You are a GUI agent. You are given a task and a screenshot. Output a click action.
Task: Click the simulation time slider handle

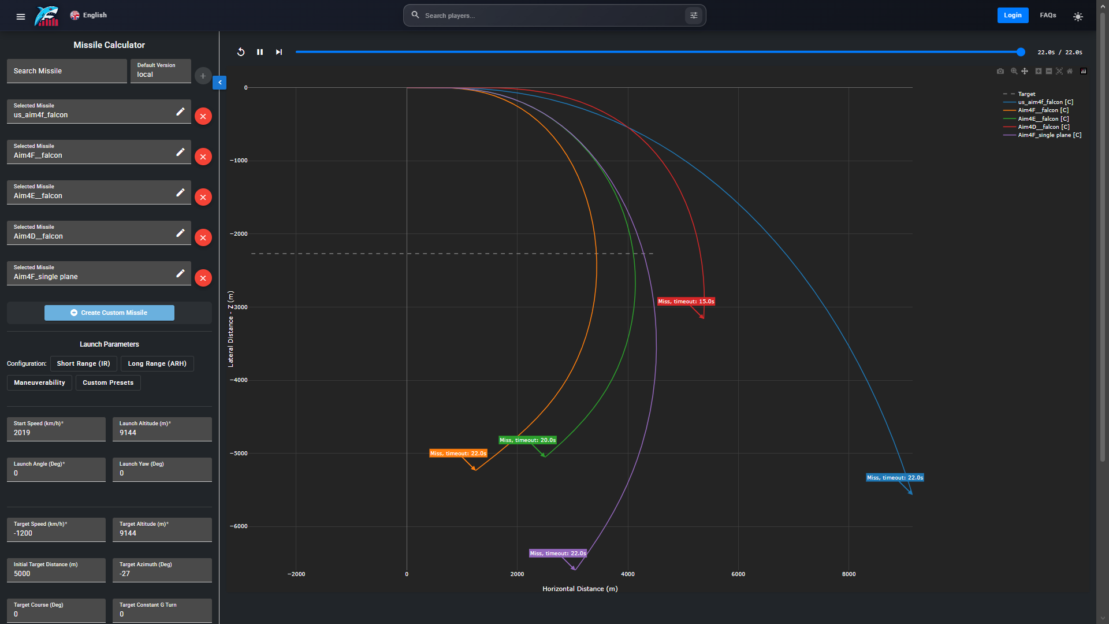[1021, 52]
